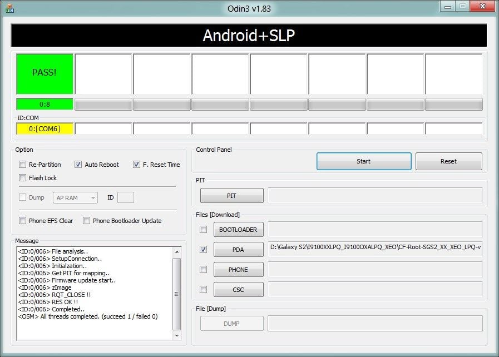The height and width of the screenshot is (357, 499).
Task: Uncheck the PDA file checkbox
Action: [x=202, y=250]
